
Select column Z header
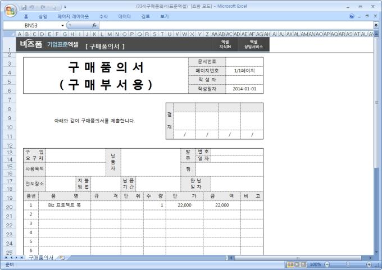coord(207,34)
